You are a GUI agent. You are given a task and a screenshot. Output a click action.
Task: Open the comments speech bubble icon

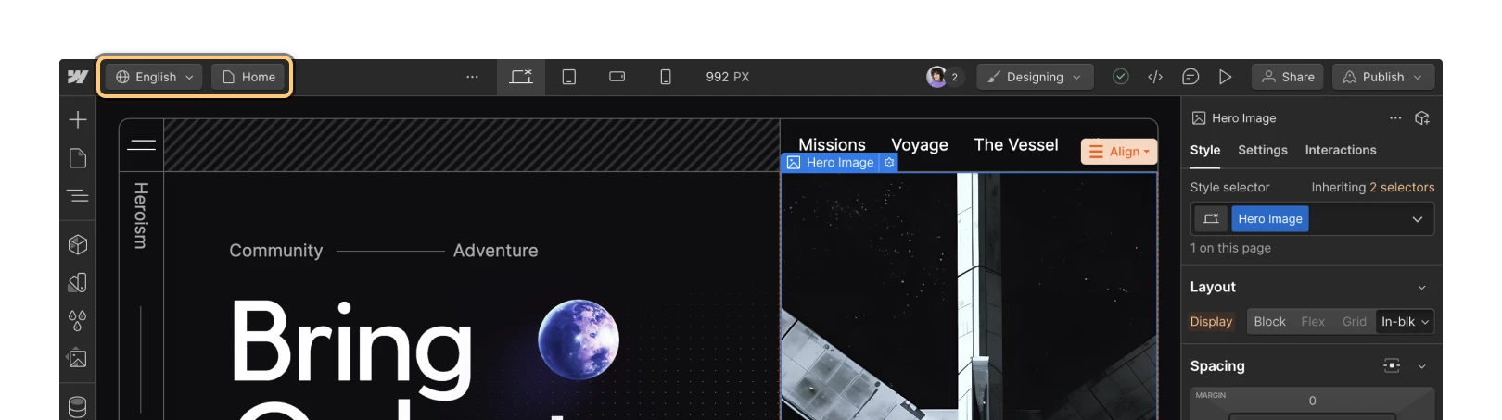coord(1190,77)
